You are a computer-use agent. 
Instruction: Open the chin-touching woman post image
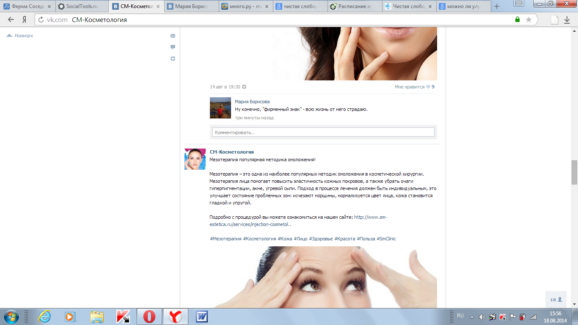[x=324, y=54]
